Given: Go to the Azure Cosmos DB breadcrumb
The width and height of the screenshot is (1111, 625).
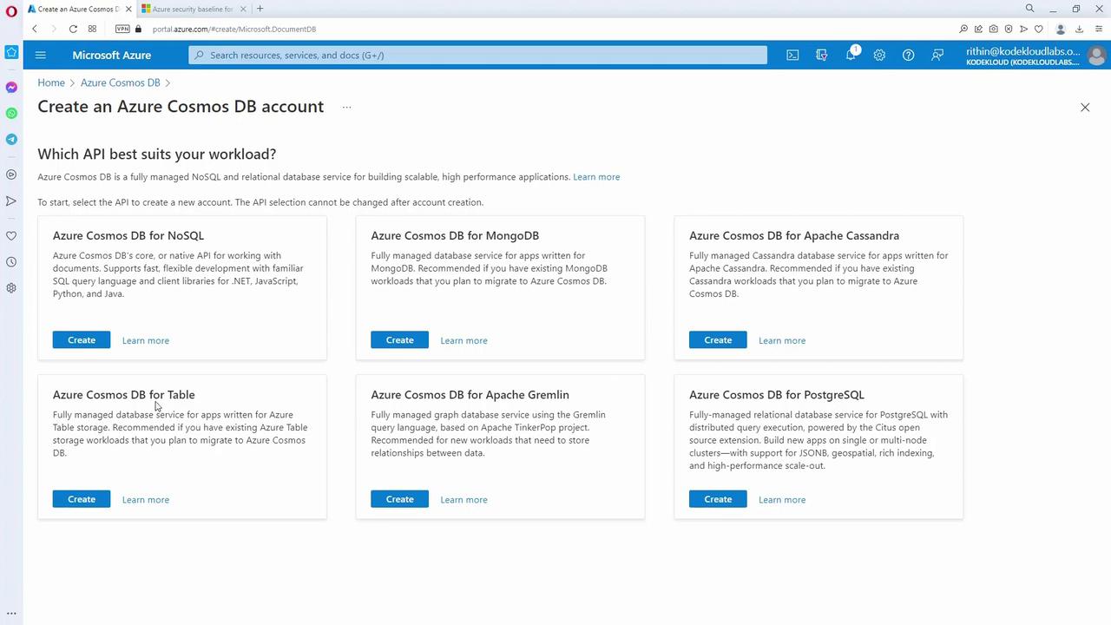Looking at the screenshot, I should pyautogui.click(x=121, y=82).
